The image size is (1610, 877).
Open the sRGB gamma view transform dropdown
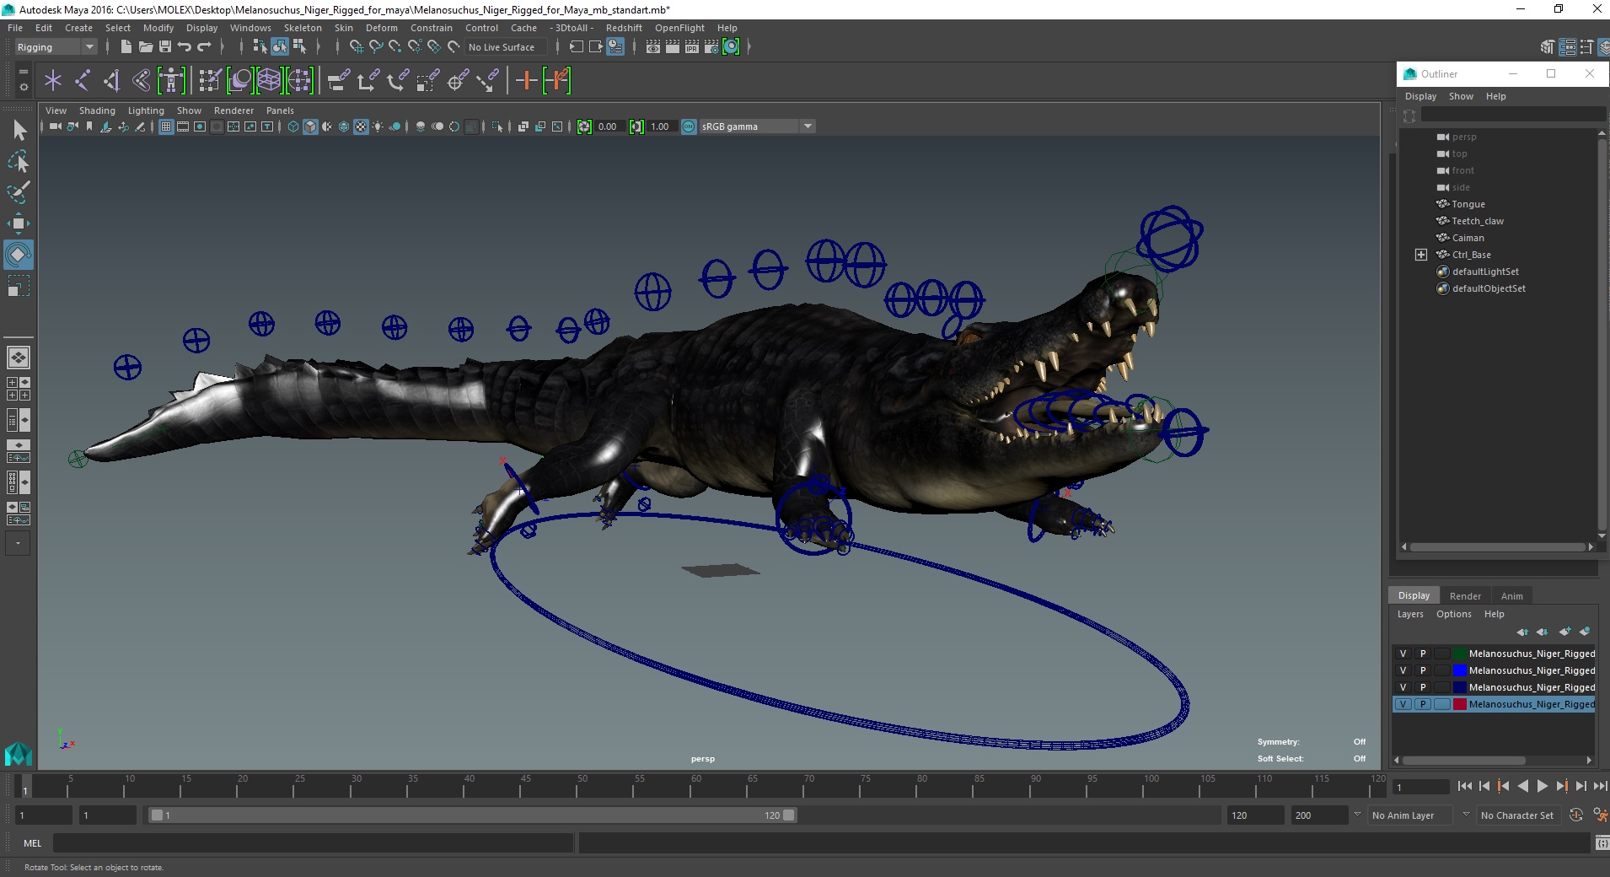pyautogui.click(x=756, y=126)
